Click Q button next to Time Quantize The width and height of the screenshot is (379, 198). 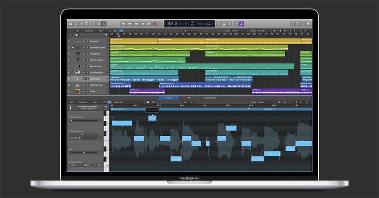[x=99, y=134]
